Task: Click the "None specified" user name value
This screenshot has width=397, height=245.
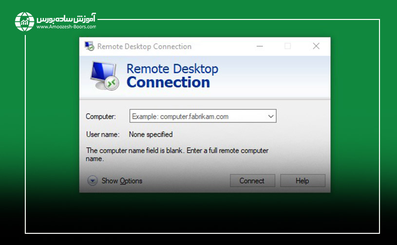Action: pyautogui.click(x=151, y=134)
